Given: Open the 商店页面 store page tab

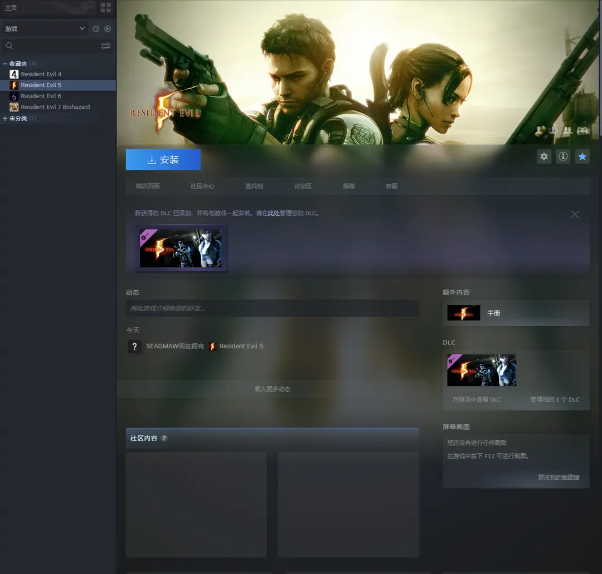Looking at the screenshot, I should pos(147,186).
